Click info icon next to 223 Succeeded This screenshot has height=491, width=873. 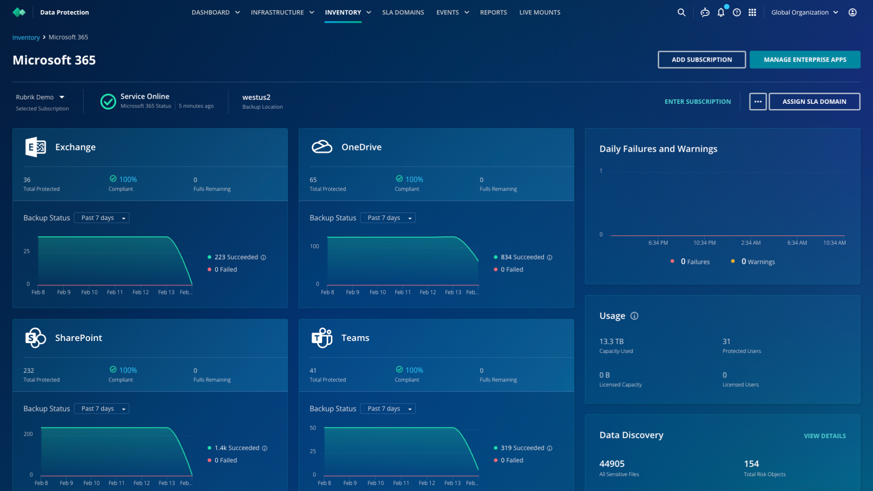pyautogui.click(x=264, y=257)
